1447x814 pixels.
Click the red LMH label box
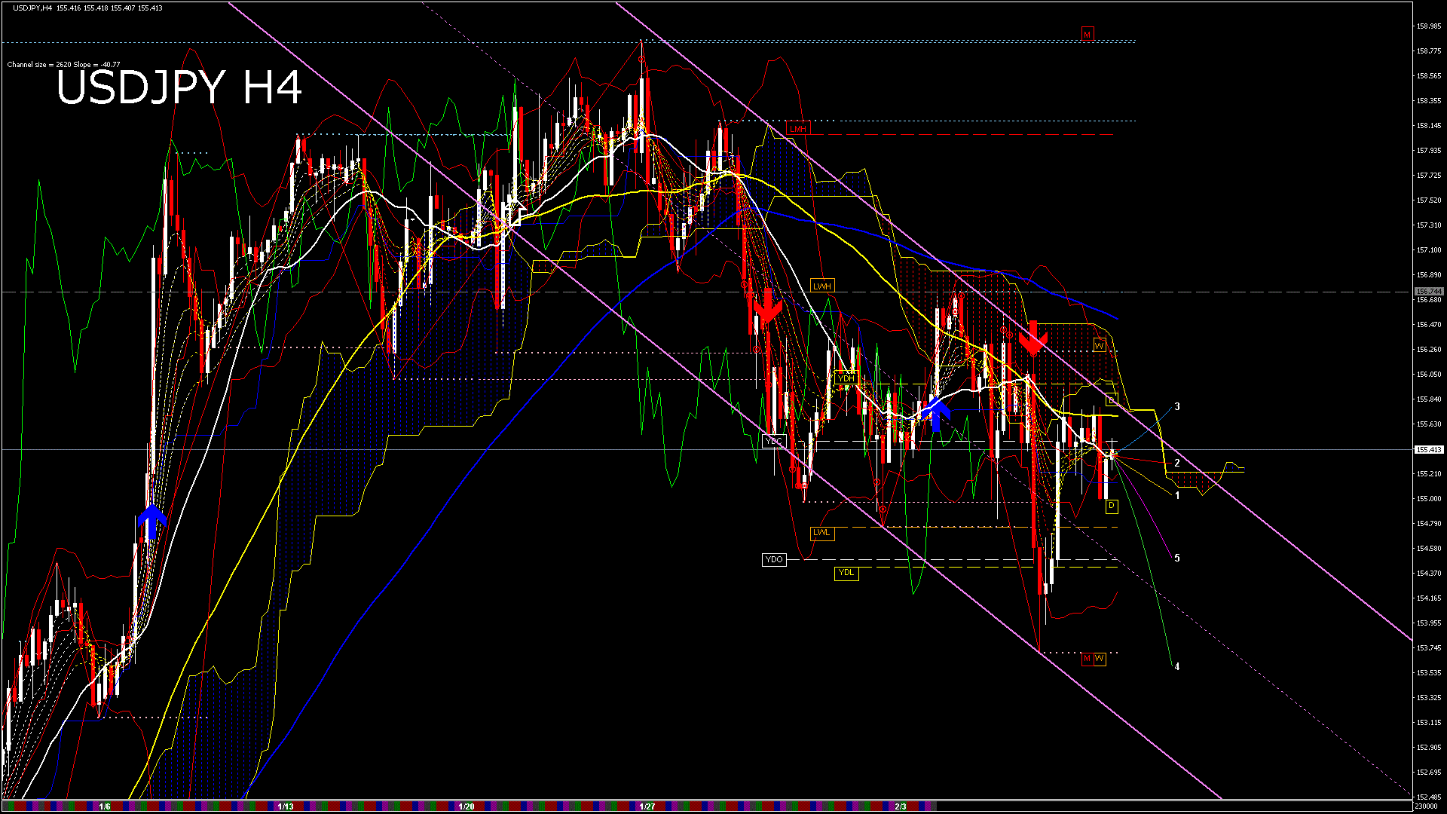[x=797, y=129]
